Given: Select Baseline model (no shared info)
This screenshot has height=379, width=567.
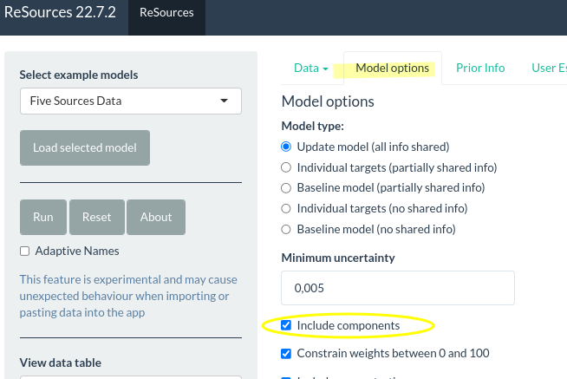Looking at the screenshot, I should tap(287, 230).
